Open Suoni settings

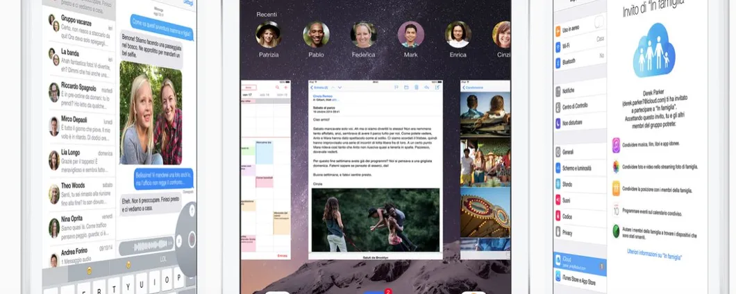click(580, 200)
